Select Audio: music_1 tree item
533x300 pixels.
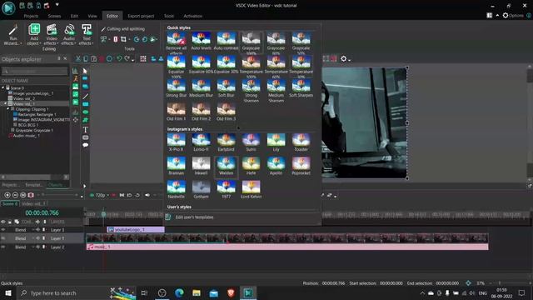point(26,136)
